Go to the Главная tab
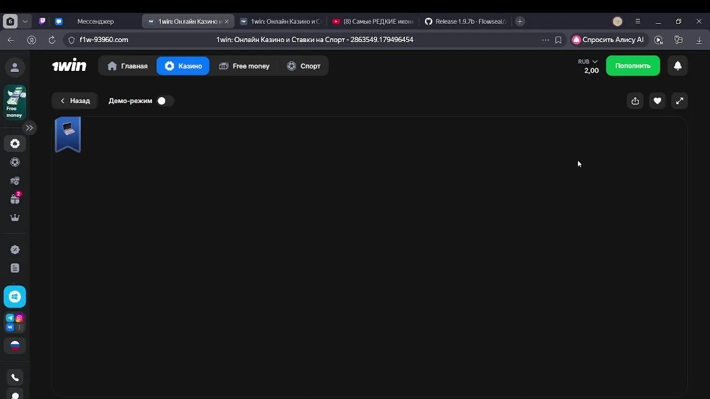The height and width of the screenshot is (399, 710). [x=128, y=66]
